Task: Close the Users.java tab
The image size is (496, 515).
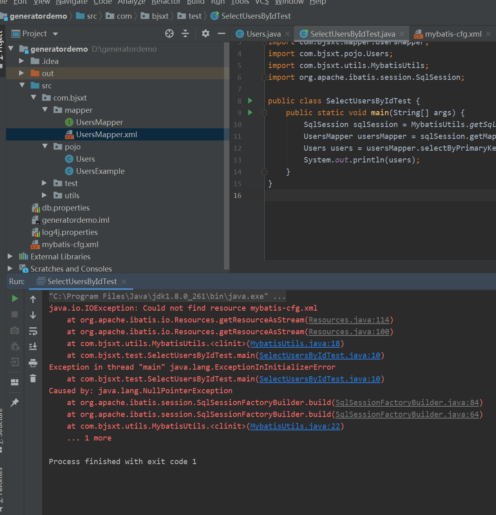Action: 288,34
